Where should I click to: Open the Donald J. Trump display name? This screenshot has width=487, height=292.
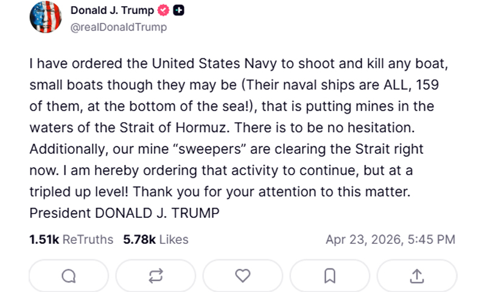coord(112,10)
